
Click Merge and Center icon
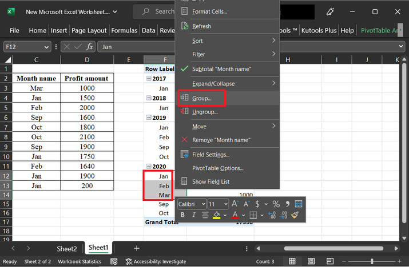(x=298, y=204)
